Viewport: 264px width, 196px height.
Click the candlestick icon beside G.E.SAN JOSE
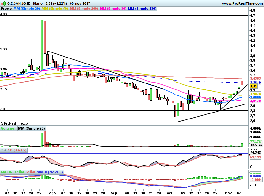click(x=3, y=3)
